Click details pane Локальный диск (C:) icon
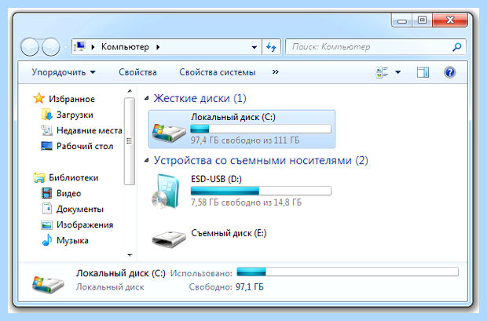 pos(48,284)
